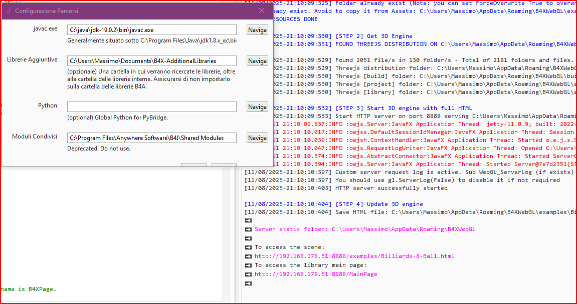Click the 'Configurazione Percorsi' window title
Screen dimensions: 577x304
47,11
